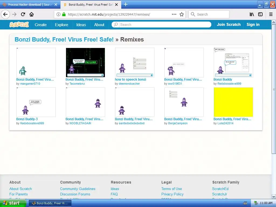Click the browser forward arrow
The width and height of the screenshot is (276, 207).
pos(14,15)
